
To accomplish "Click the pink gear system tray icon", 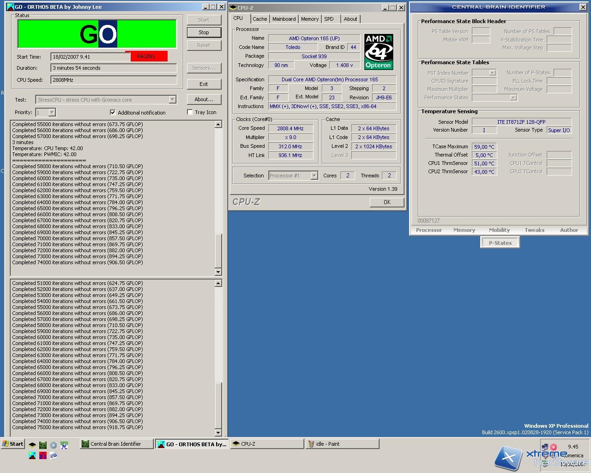I will pos(553,447).
